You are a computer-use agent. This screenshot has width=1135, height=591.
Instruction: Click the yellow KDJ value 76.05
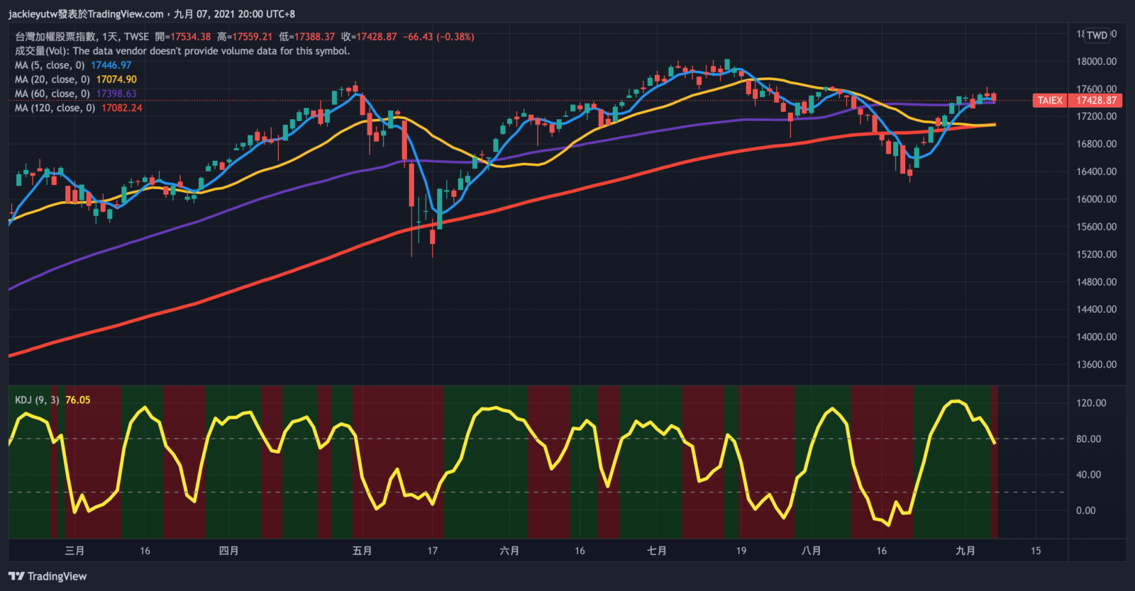tap(78, 400)
